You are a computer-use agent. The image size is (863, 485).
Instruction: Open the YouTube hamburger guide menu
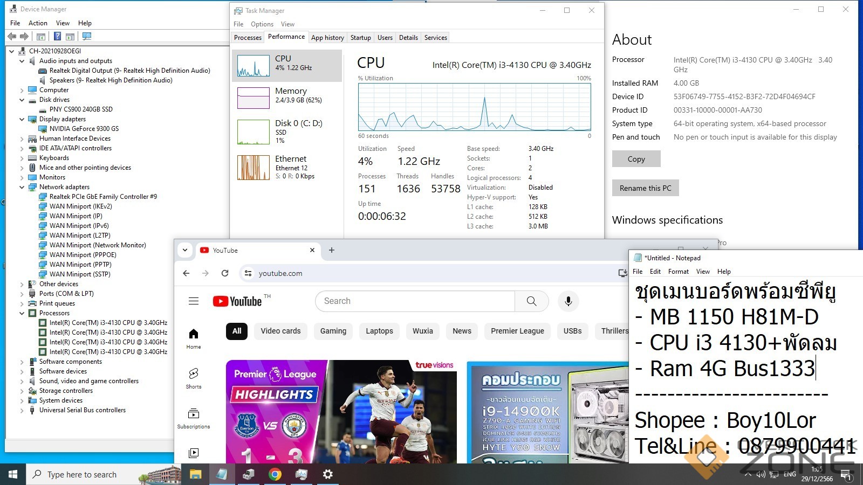[194, 301]
